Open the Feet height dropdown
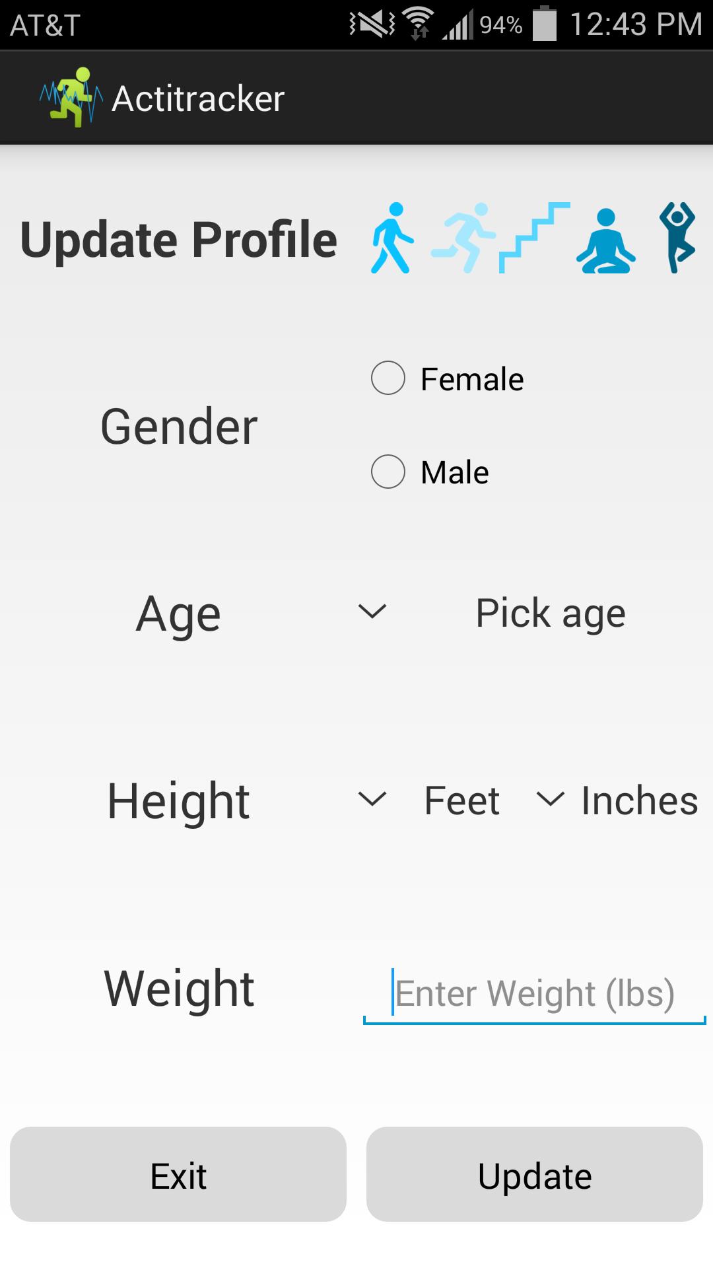This screenshot has width=713, height=1268. point(429,800)
